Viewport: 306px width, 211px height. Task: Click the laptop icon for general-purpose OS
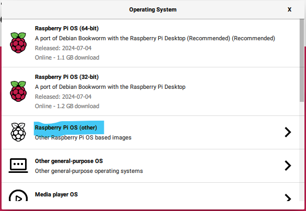click(x=18, y=166)
